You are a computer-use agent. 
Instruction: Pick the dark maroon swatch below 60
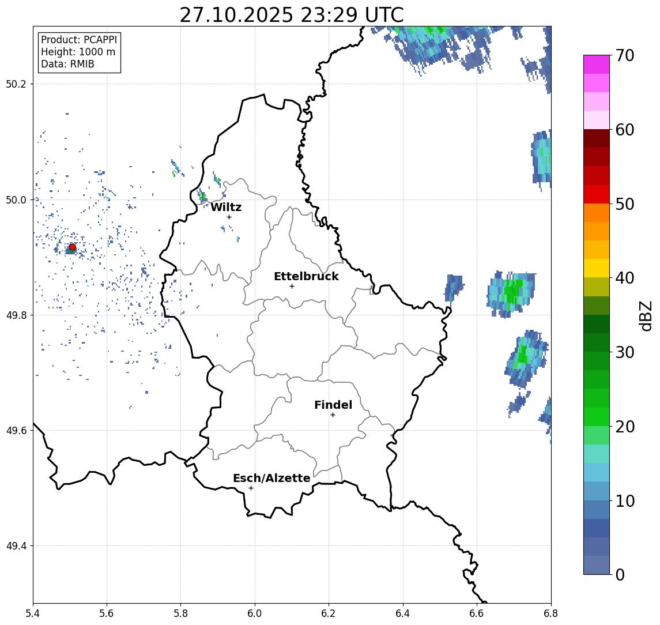(x=597, y=138)
